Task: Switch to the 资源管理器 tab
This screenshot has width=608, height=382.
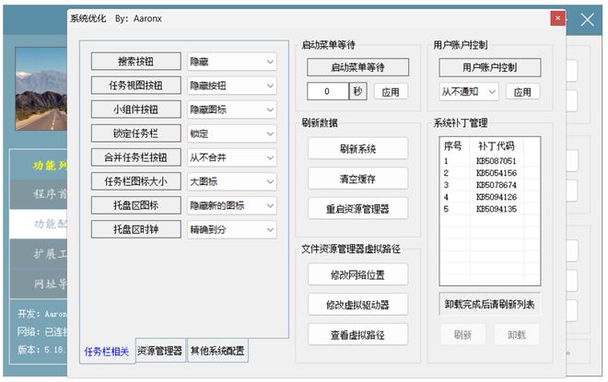Action: pyautogui.click(x=160, y=350)
